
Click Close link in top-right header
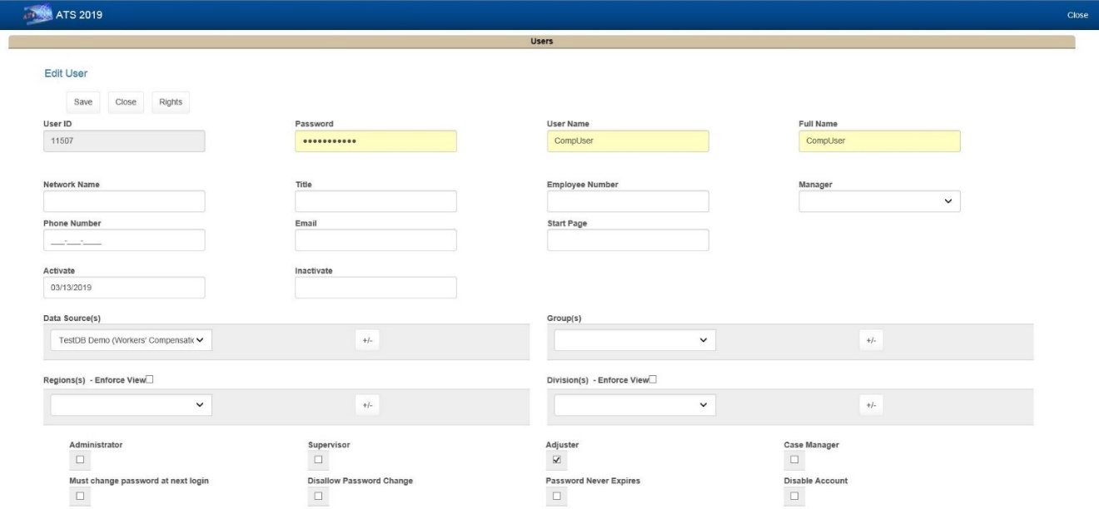1077,15
